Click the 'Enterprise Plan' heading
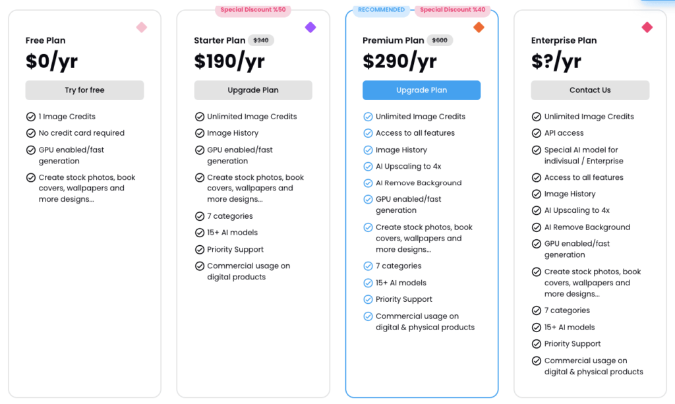This screenshot has height=404, width=675. pyautogui.click(x=564, y=40)
